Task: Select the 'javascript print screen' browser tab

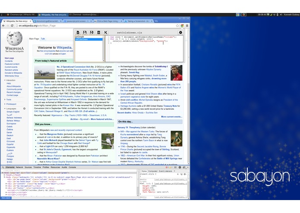Action: 78,21
